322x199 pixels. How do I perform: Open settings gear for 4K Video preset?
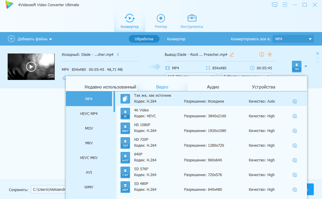[x=294, y=116]
